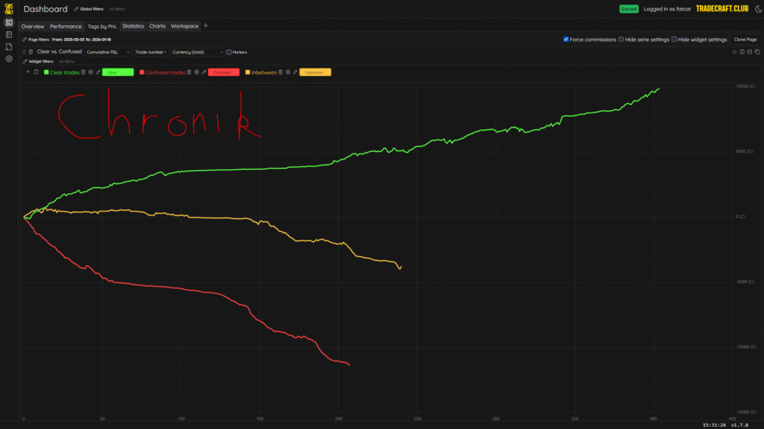The width and height of the screenshot is (764, 429).
Task: Enable Hide serie settings checkbox
Action: [621, 39]
